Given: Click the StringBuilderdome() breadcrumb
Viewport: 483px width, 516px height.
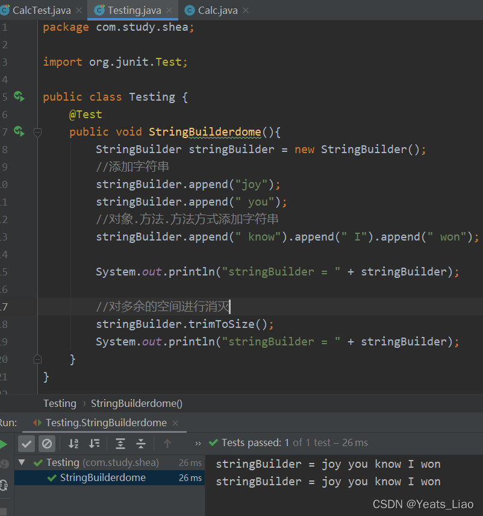Looking at the screenshot, I should click(x=137, y=403).
